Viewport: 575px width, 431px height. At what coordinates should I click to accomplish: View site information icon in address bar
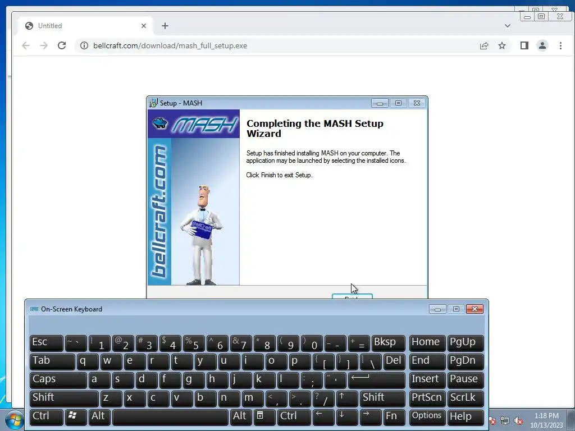[84, 45]
